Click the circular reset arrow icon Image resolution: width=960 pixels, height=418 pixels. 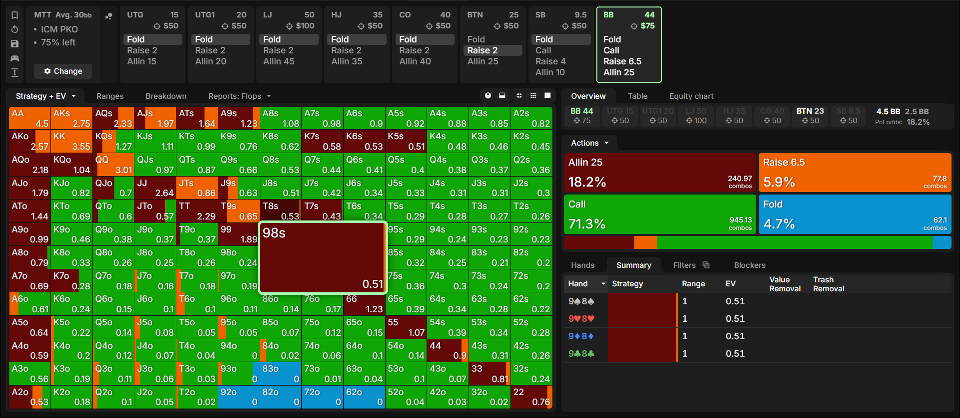(15, 29)
